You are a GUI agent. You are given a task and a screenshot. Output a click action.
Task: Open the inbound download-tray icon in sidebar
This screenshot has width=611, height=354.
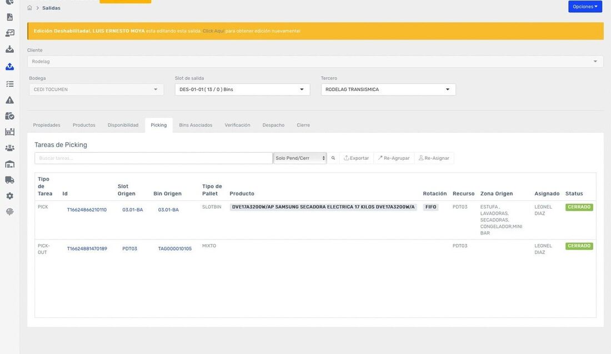tap(10, 49)
